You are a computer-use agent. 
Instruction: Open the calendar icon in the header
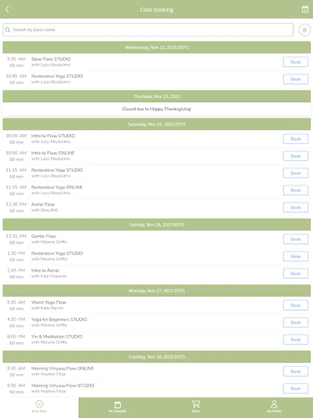(305, 9)
